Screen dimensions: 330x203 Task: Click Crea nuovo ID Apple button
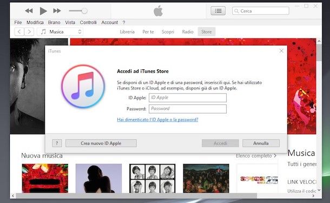[x=101, y=143]
